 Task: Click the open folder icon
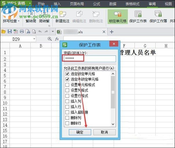click(3, 32)
